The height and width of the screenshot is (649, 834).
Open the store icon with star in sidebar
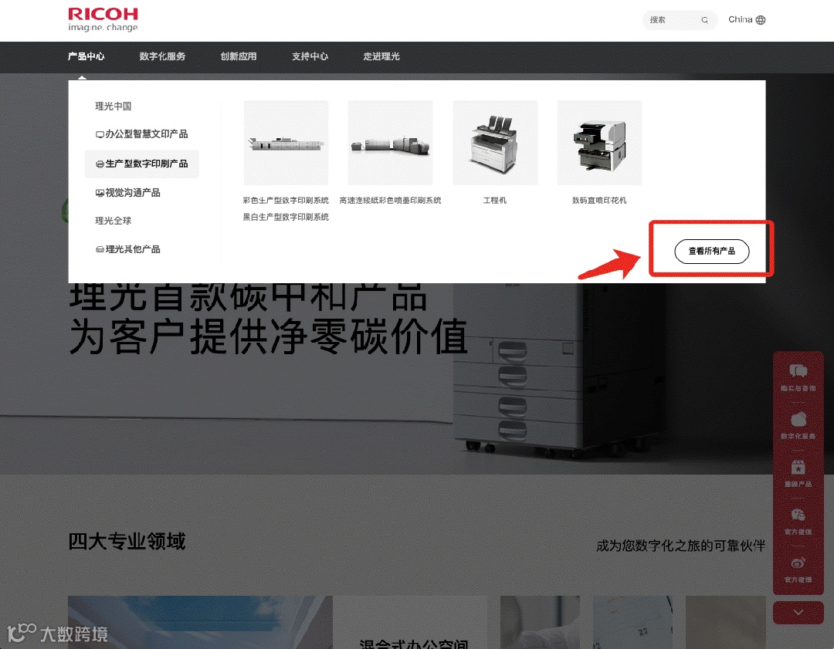click(798, 467)
